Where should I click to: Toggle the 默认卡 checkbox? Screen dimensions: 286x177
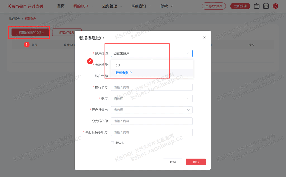point(113,143)
